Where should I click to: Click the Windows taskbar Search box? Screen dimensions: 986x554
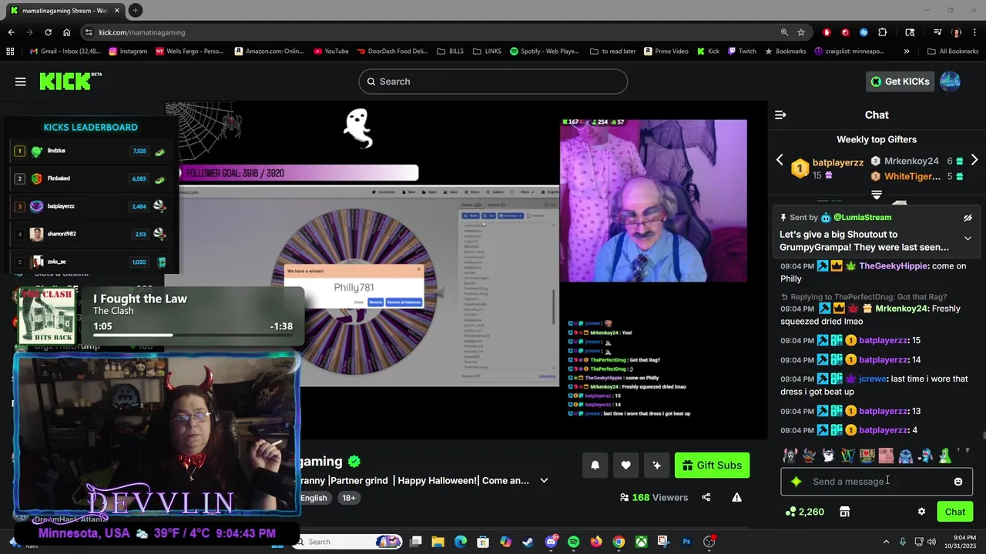[x=348, y=542]
